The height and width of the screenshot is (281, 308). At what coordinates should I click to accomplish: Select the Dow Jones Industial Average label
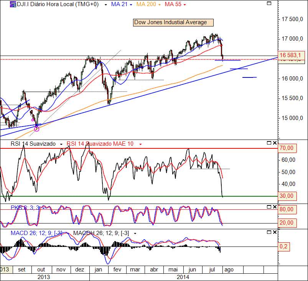pos(173,22)
